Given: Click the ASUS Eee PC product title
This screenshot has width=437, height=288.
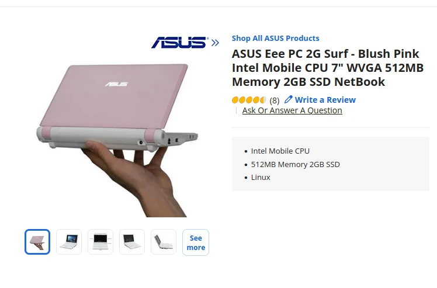Looking at the screenshot, I should click(x=327, y=68).
